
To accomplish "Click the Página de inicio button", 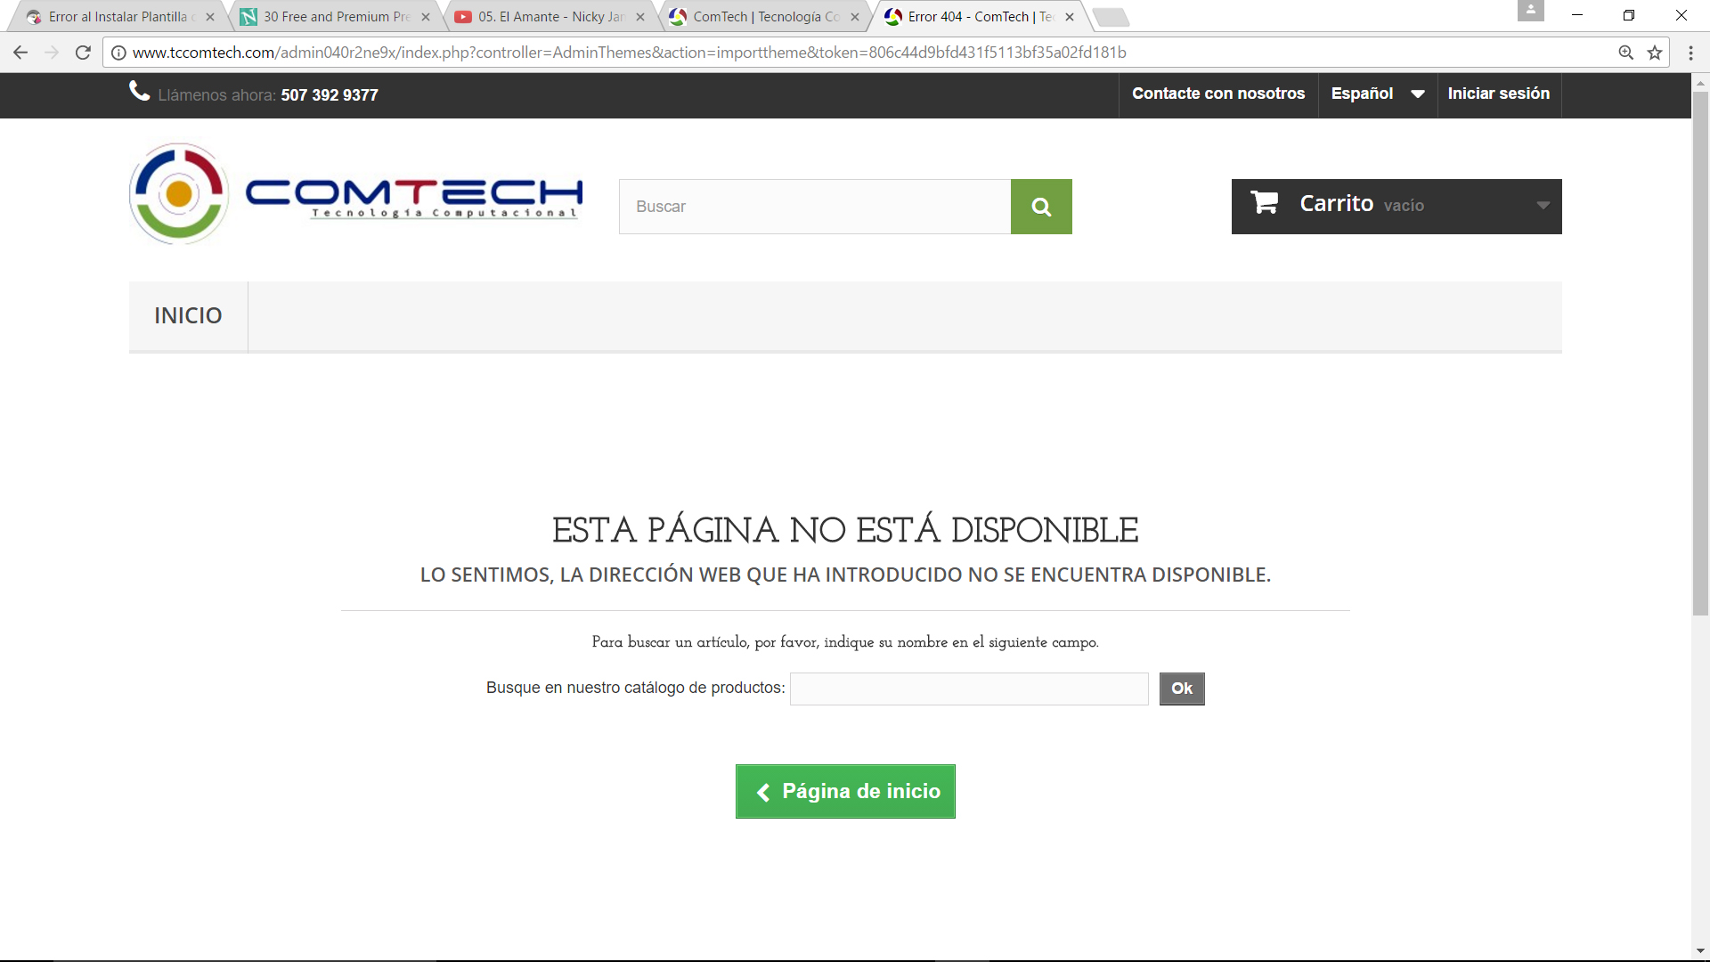I will coord(845,791).
